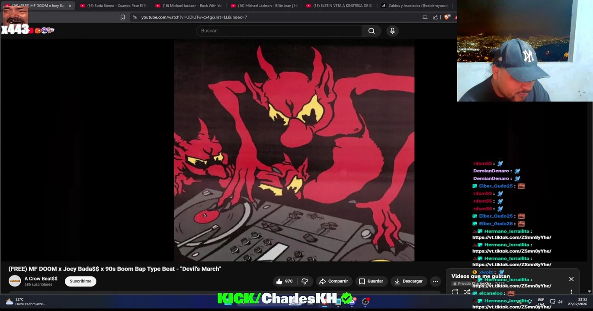The width and height of the screenshot is (593, 311).
Task: Click the 'Videos que me gustan' playlist title
Action: click(x=481, y=276)
